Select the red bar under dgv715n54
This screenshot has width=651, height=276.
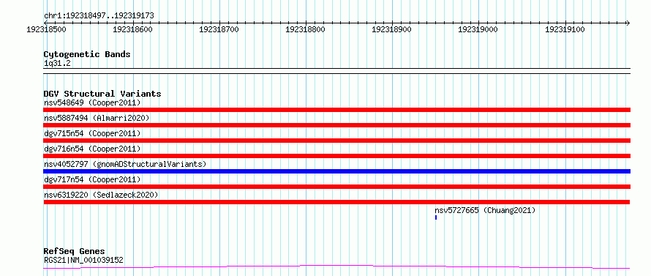336,141
